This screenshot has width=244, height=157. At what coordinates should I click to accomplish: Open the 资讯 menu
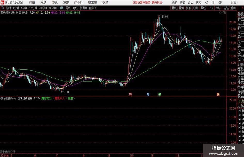click(x=55, y=3)
